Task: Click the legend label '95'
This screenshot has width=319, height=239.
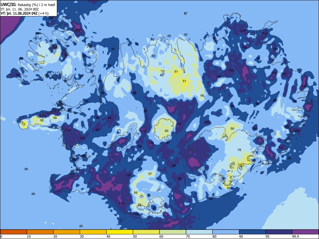Action: click(268, 236)
